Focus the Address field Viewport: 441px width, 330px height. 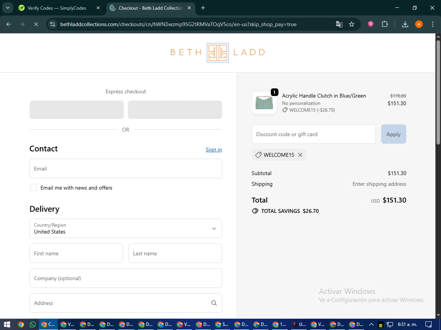[126, 303]
